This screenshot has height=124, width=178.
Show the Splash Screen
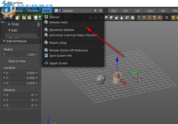pos(73,63)
